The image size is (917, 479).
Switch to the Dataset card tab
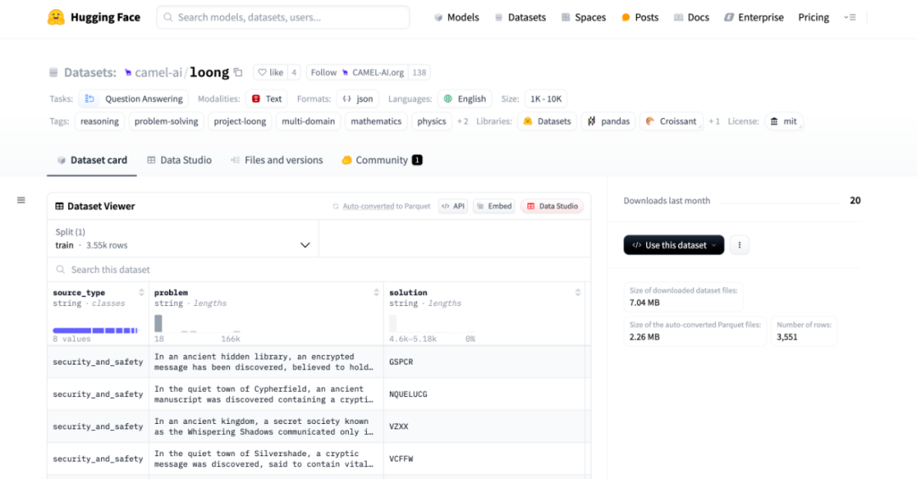[x=92, y=160]
